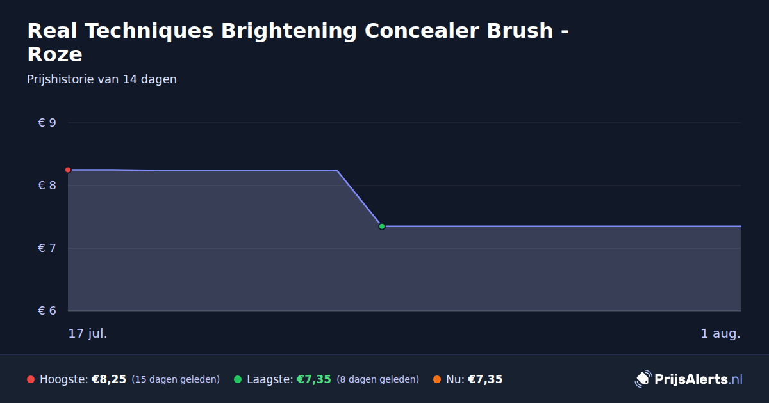Image resolution: width=769 pixels, height=403 pixels.
Task: Open the PrijsAlerts.nl brand link
Action: (689, 379)
